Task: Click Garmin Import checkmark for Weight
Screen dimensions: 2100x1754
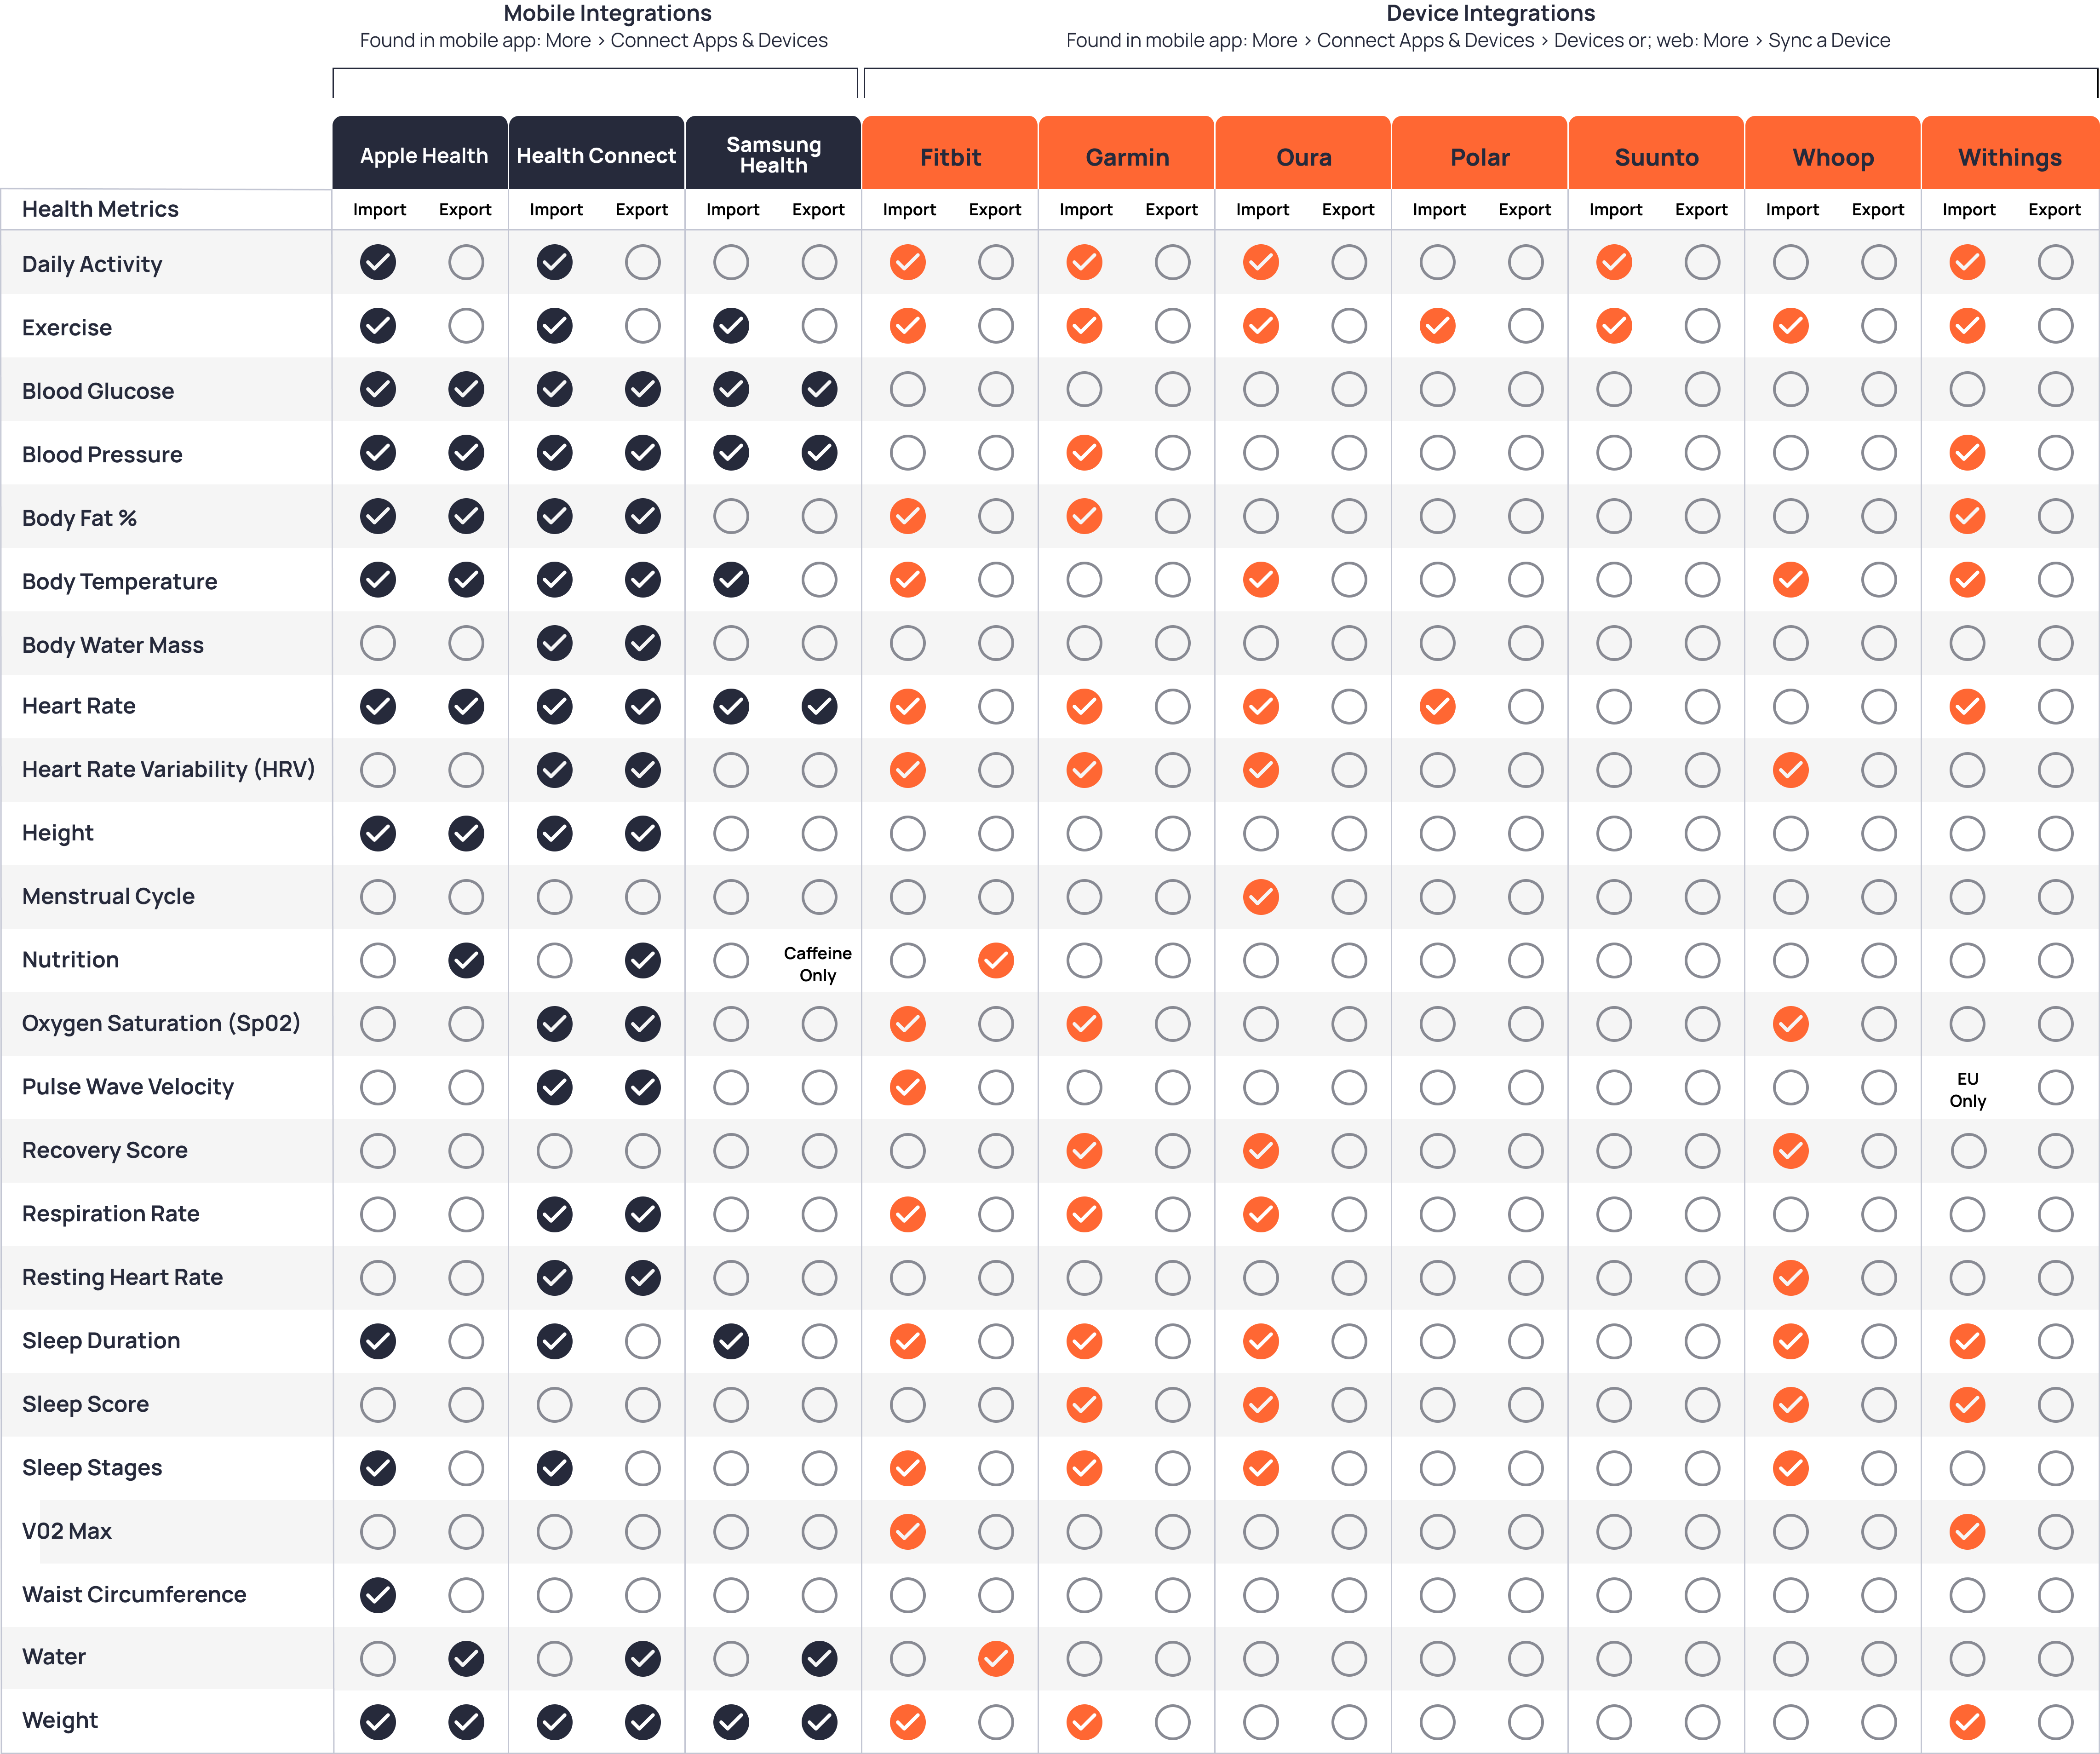Action: click(x=1084, y=1722)
